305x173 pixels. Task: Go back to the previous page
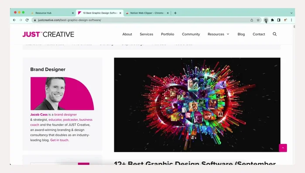(x=14, y=20)
